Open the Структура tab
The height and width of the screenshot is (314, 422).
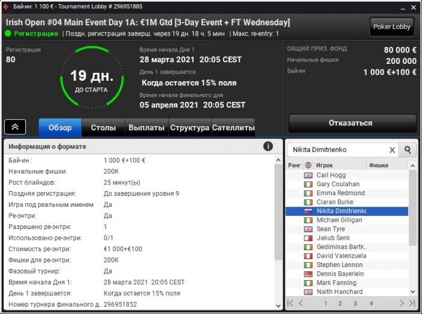click(190, 127)
